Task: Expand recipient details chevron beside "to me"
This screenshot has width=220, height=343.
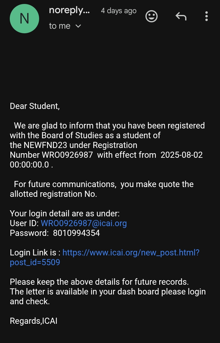Action: click(78, 26)
